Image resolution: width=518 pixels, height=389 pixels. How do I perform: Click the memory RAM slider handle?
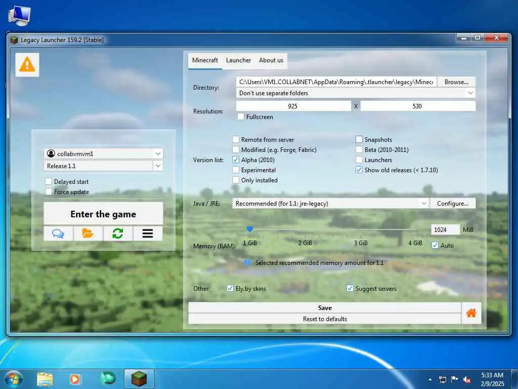click(x=250, y=229)
